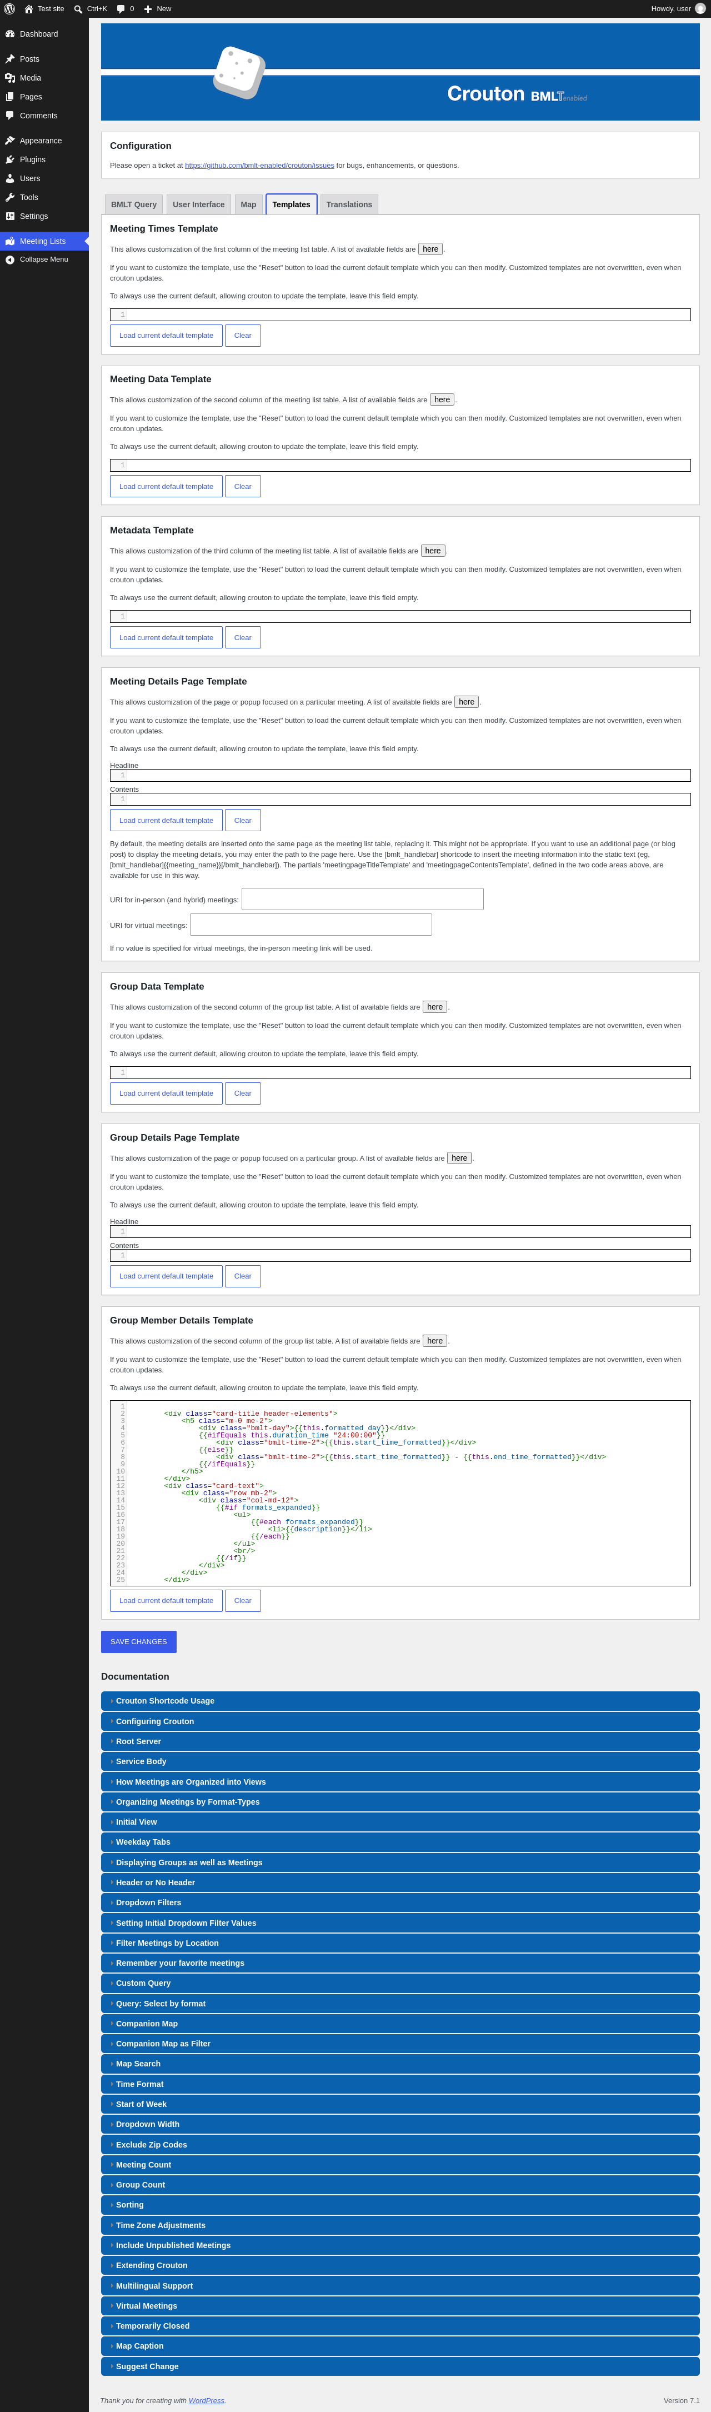Image resolution: width=711 pixels, height=2412 pixels.
Task: Open the Dashboard sidebar icon
Action: coord(11,34)
